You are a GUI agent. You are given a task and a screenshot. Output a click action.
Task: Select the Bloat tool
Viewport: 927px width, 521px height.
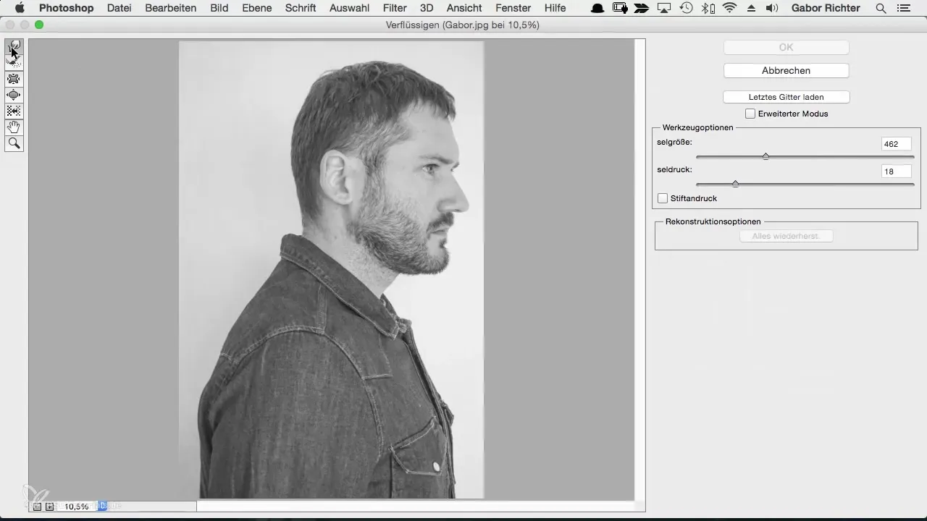pos(14,95)
